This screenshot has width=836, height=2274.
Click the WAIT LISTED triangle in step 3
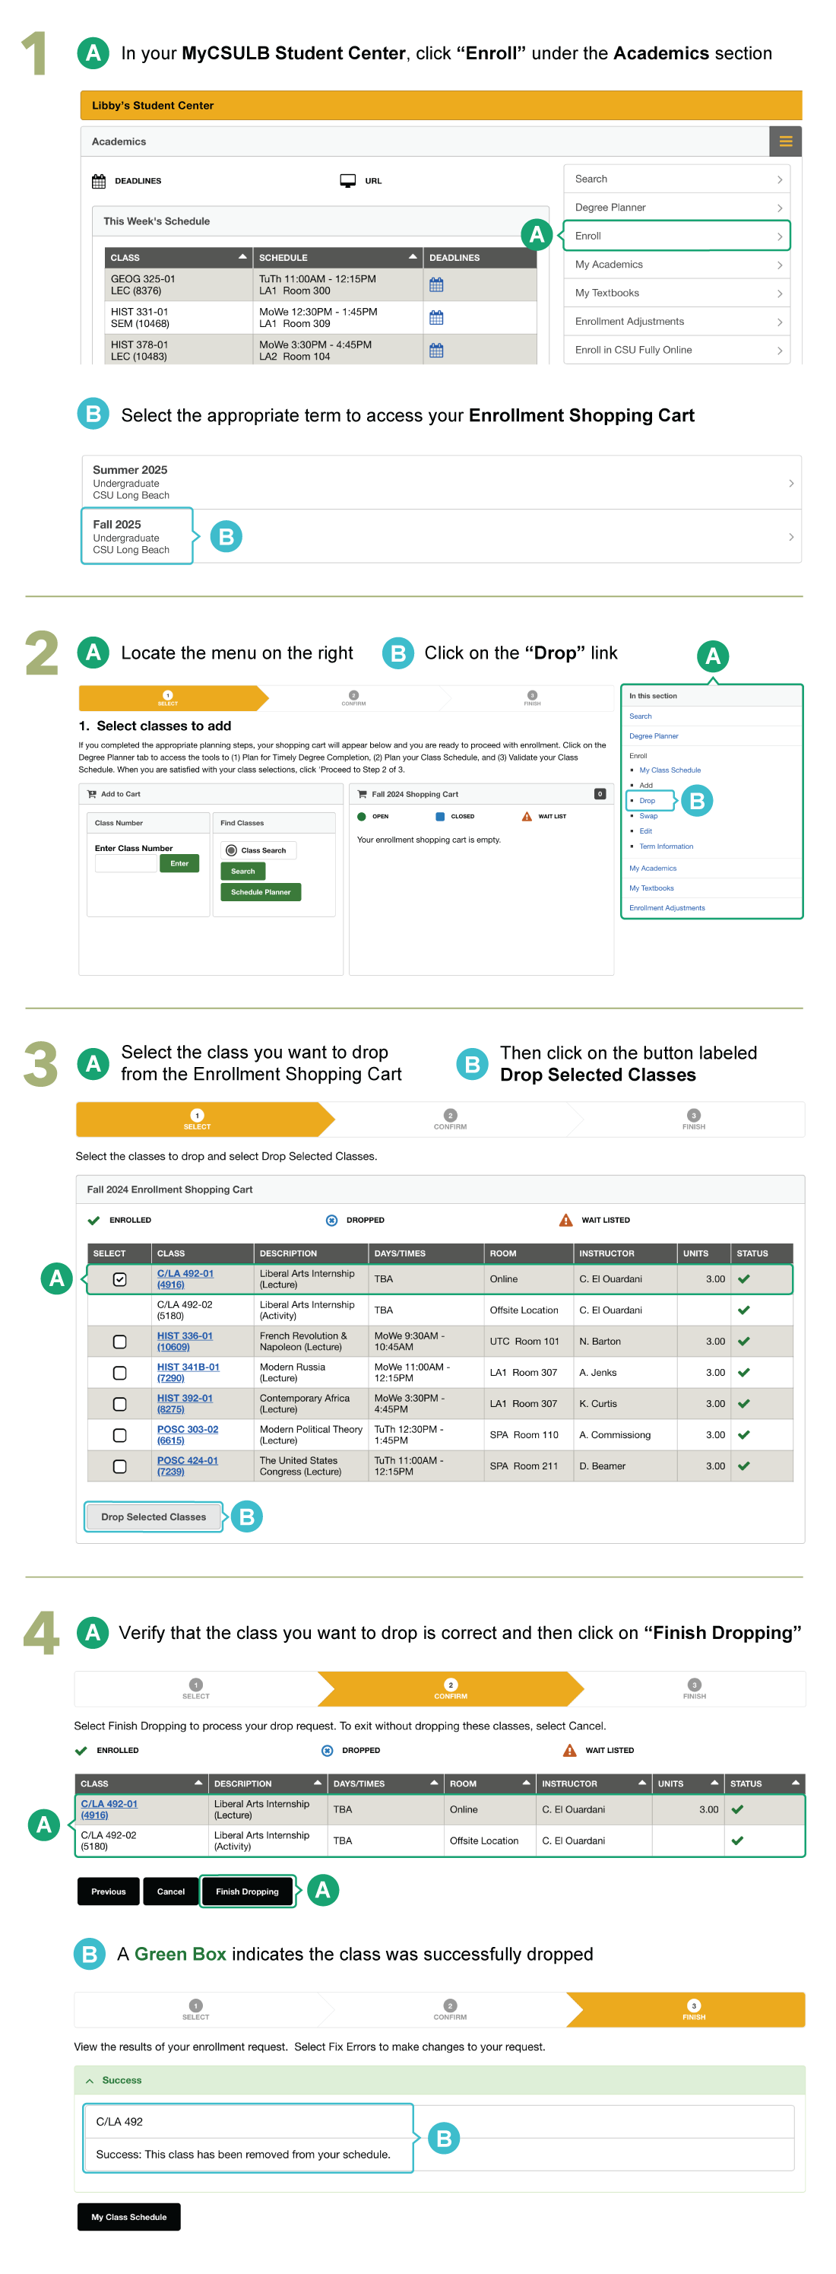[566, 1220]
